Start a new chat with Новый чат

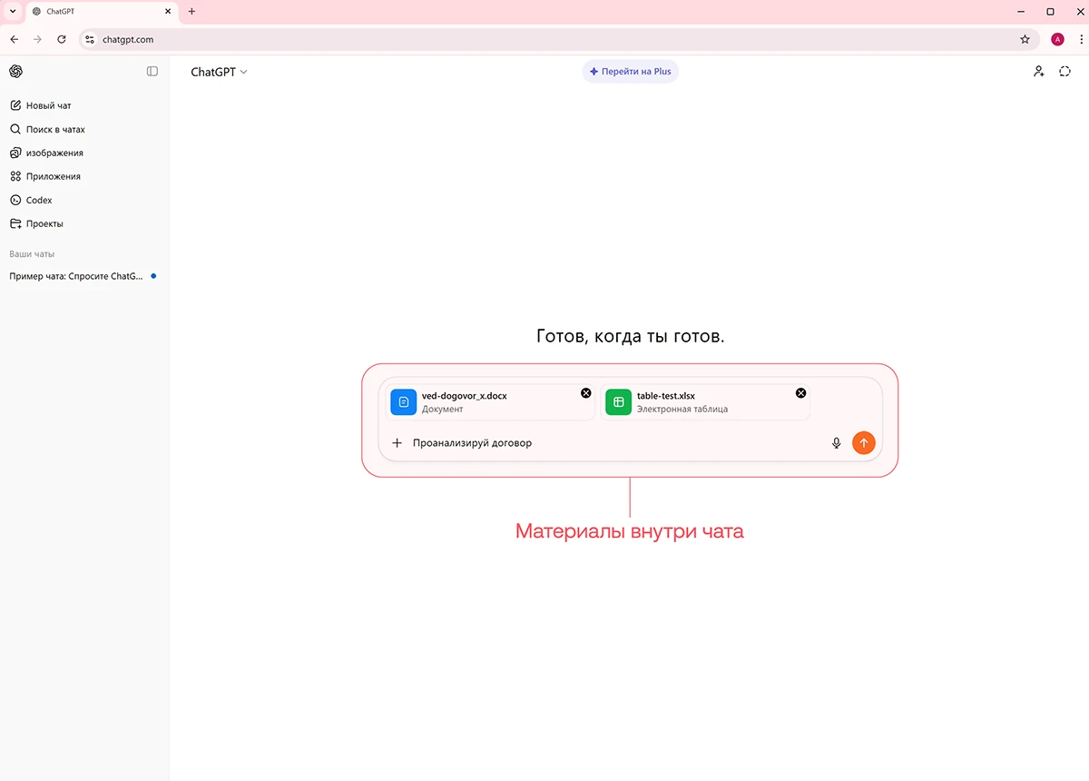pyautogui.click(x=48, y=105)
